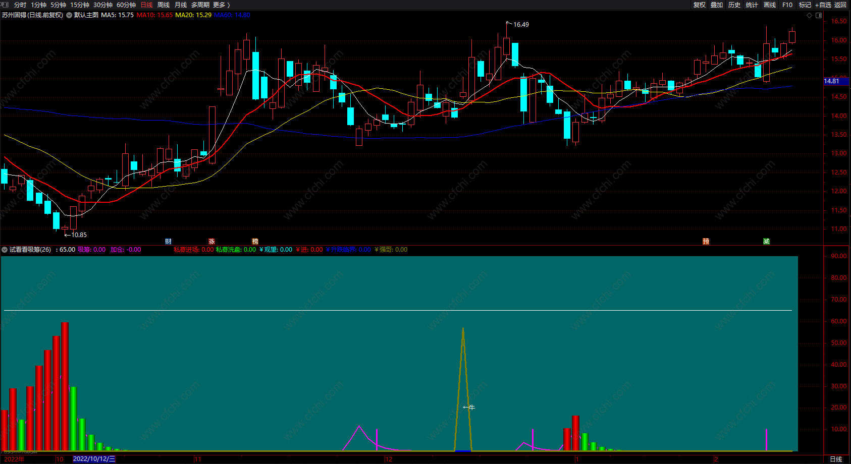Click the ￥强哥: 0.00 indicator value
851x464 pixels.
(391, 250)
